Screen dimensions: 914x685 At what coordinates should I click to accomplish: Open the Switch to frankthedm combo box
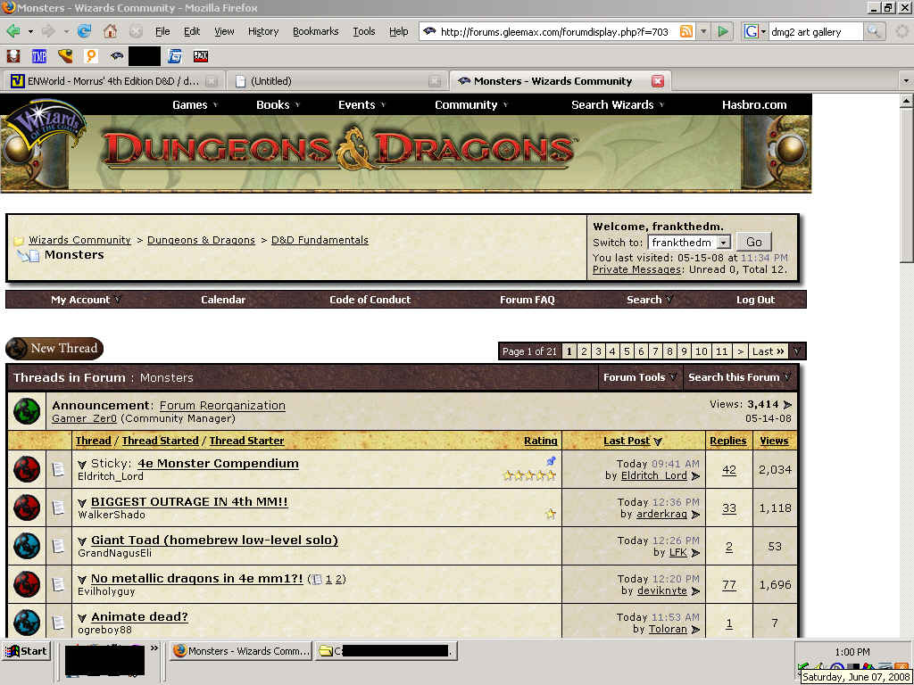pos(689,243)
